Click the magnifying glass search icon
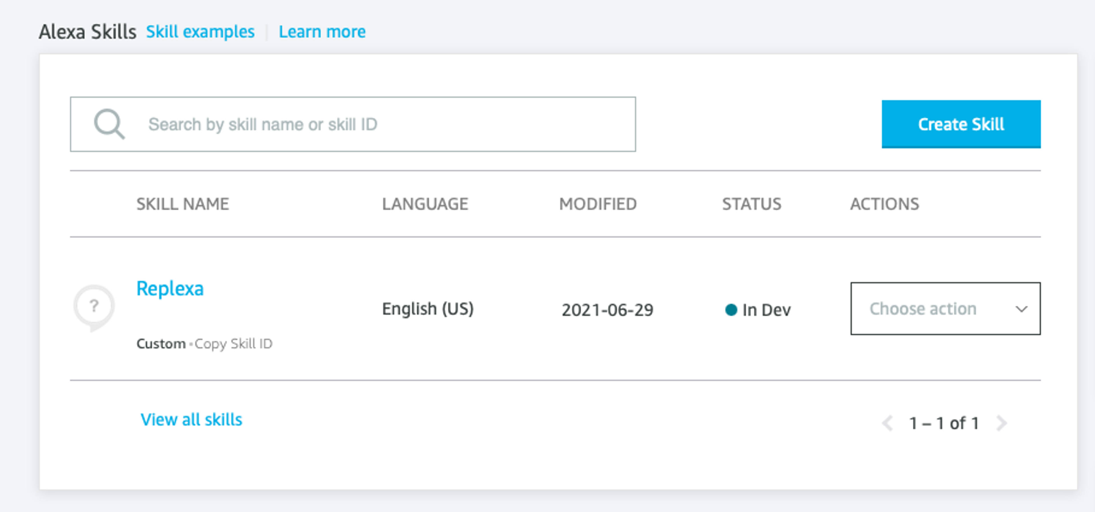Image resolution: width=1095 pixels, height=512 pixels. click(109, 124)
